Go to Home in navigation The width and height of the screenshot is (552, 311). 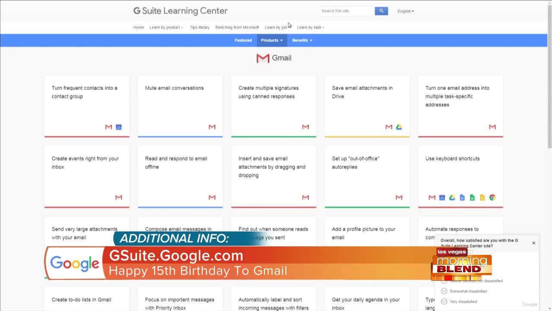pos(138,27)
